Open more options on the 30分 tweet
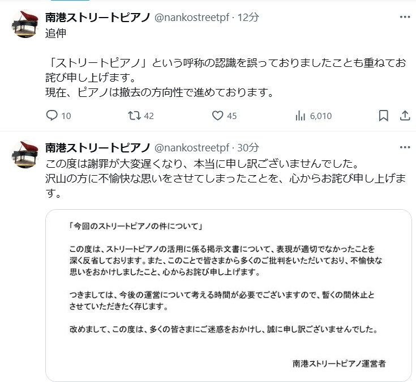The height and width of the screenshot is (382, 416). pos(405,147)
